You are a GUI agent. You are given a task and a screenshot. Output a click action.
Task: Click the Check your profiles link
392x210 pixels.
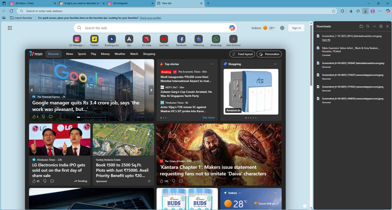pyautogui.click(x=150, y=18)
